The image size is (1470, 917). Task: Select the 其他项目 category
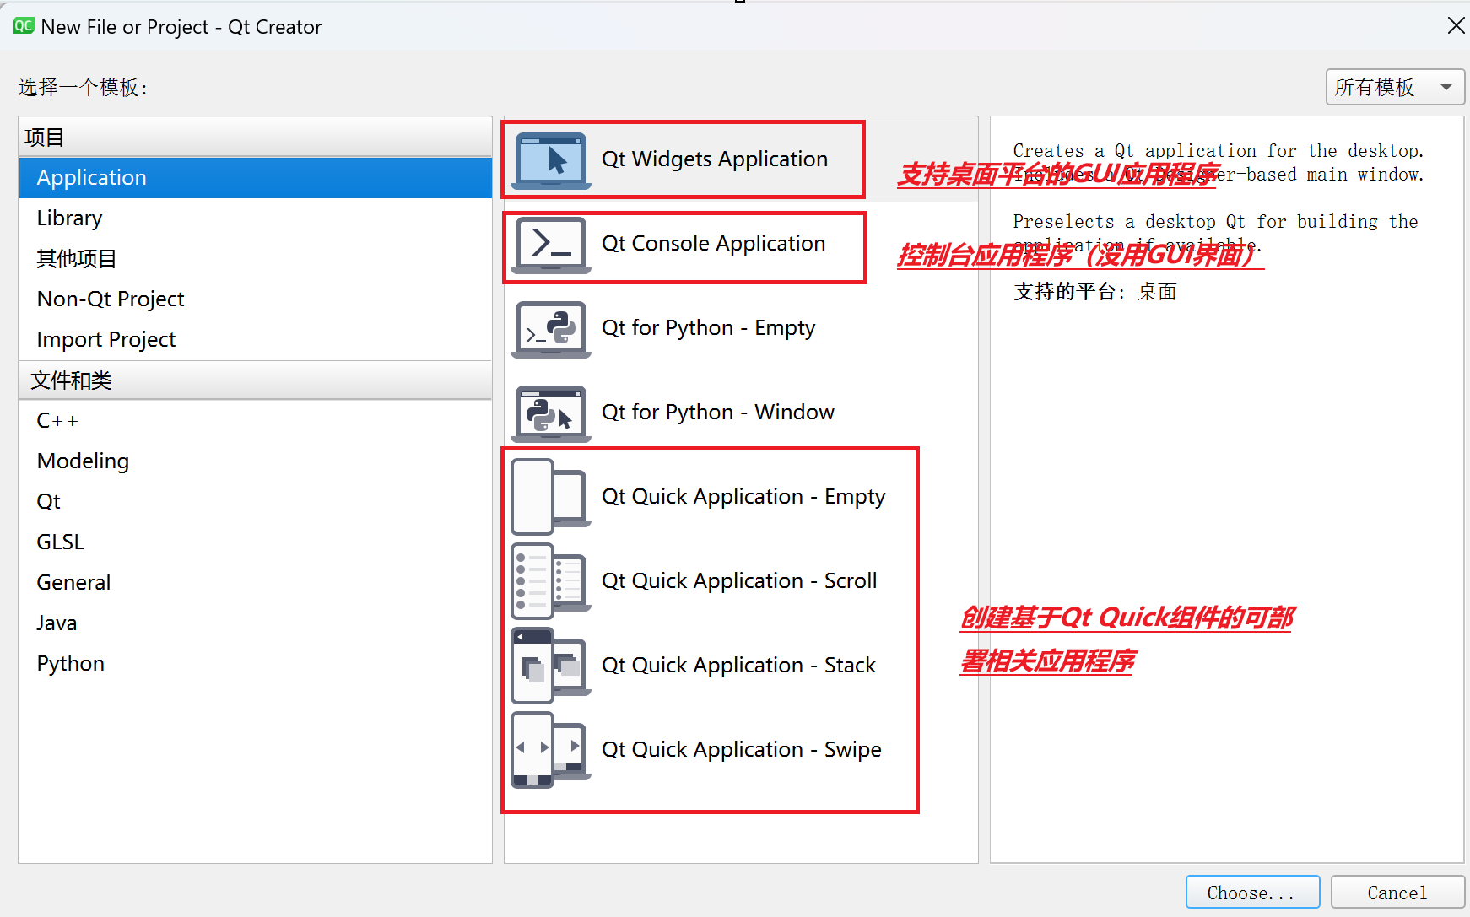point(255,259)
